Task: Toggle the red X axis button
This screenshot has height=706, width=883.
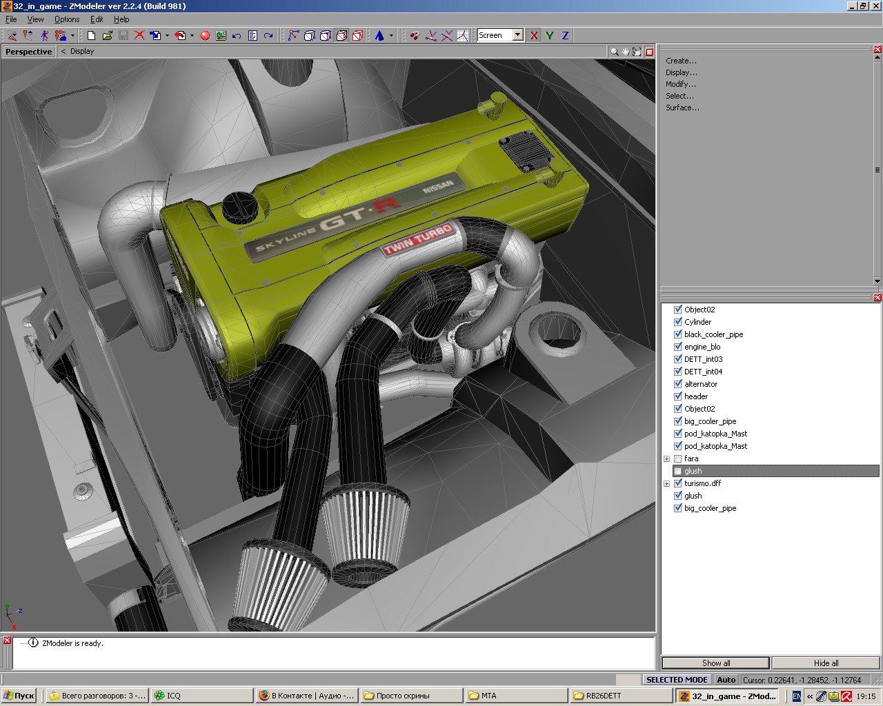Action: tap(533, 35)
